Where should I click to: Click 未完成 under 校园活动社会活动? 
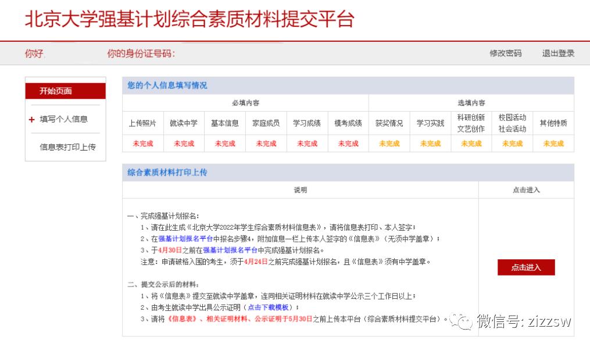512,142
